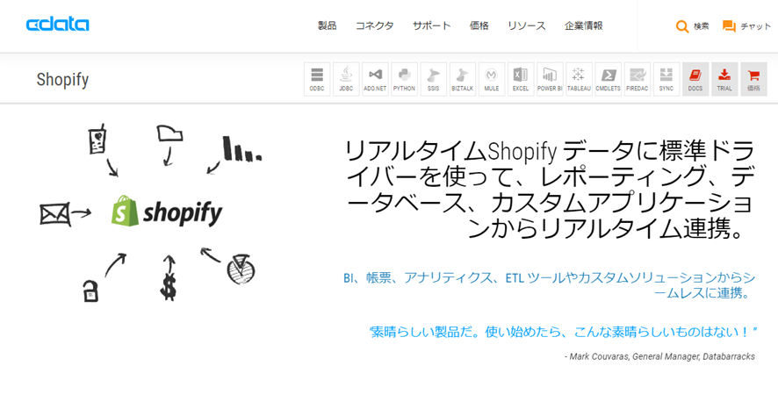Click the 素晴らしい製品だ quote text
778x402 pixels.
click(x=563, y=332)
